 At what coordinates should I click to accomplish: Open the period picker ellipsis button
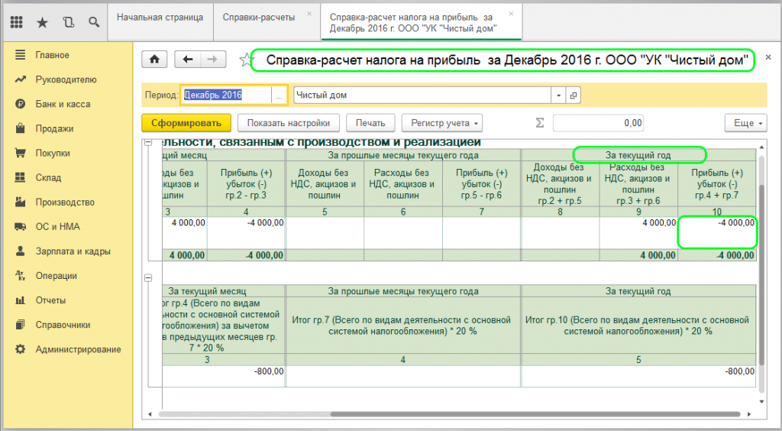click(x=280, y=96)
